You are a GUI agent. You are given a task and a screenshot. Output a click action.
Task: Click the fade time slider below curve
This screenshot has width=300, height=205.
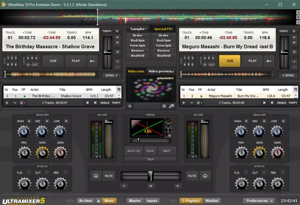150,141
